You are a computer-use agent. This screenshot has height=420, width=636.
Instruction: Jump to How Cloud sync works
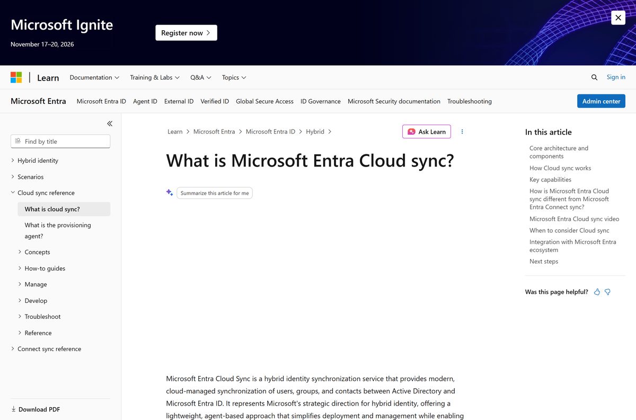pos(560,168)
